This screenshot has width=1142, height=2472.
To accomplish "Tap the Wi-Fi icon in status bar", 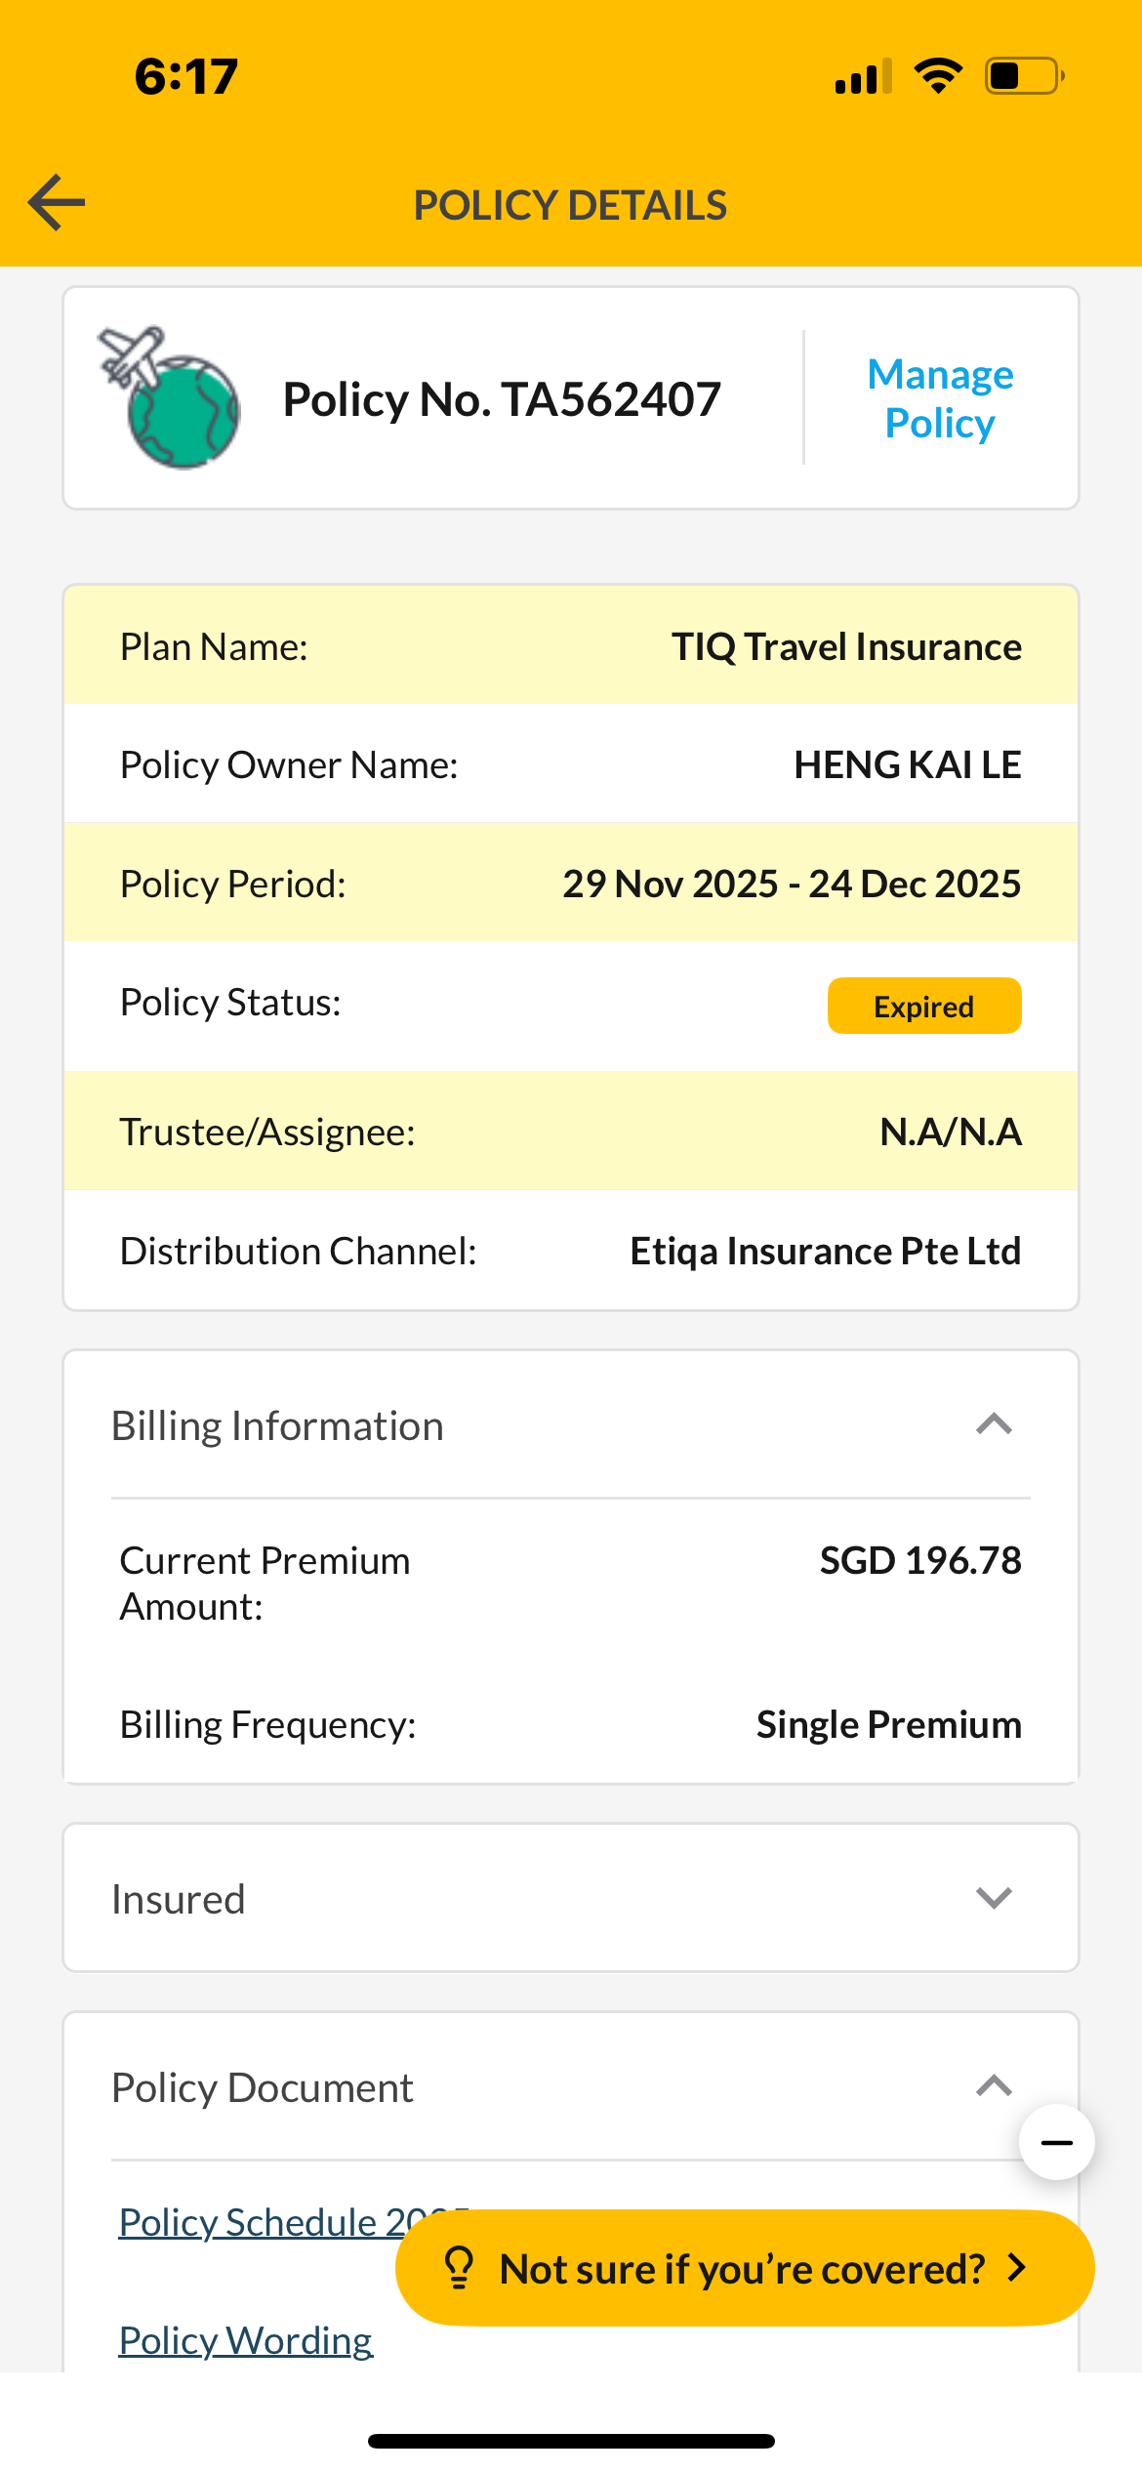I will pos(938,76).
